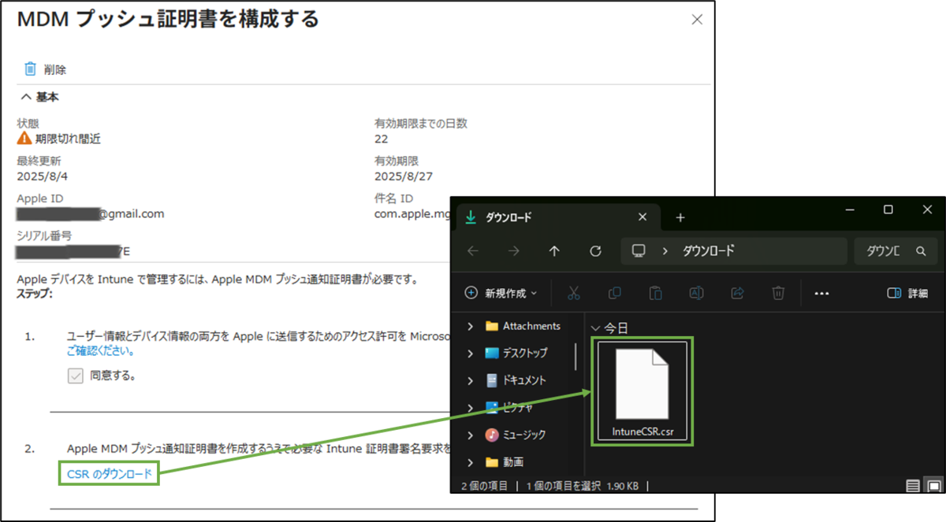Select the ダウンロード tab
This screenshot has width=946, height=522.
click(x=557, y=217)
